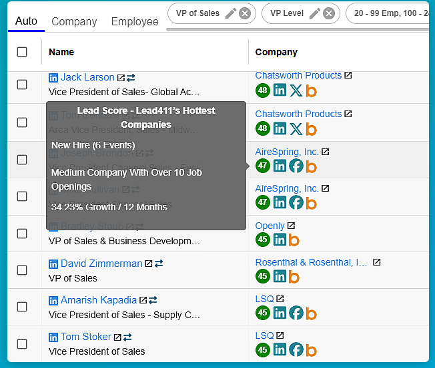Screen dimensions: 435x368
Task: Open the Facebook icon in Tom Stoker's row
Action: click(x=296, y=350)
